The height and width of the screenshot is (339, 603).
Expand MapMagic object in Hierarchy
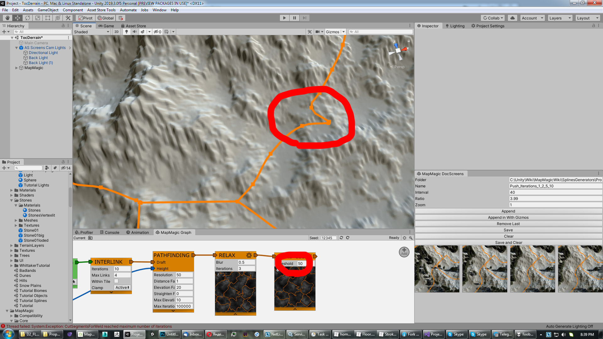[17, 68]
